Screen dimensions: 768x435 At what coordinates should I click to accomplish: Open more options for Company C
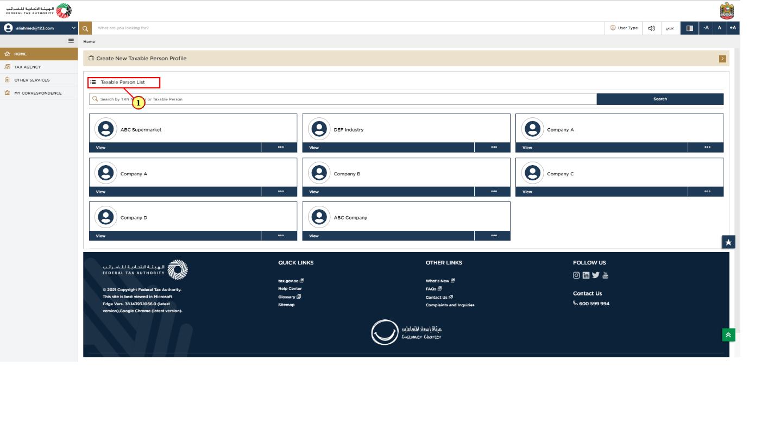point(707,192)
